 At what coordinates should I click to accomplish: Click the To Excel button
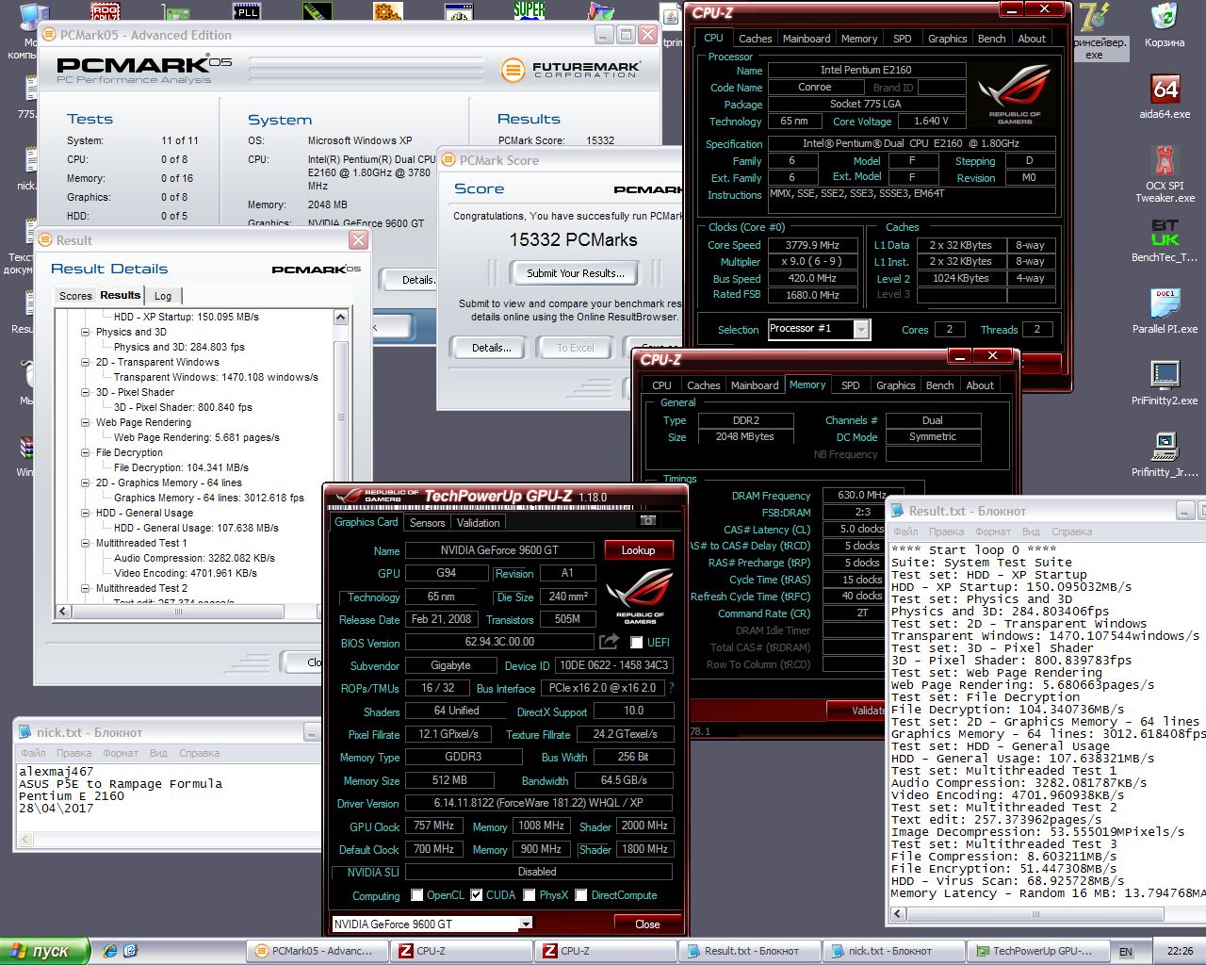pyautogui.click(x=575, y=348)
